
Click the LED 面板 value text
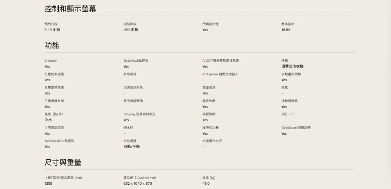(x=131, y=30)
